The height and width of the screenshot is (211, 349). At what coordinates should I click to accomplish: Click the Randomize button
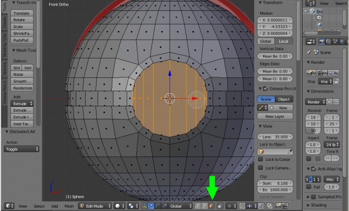[x=22, y=88]
